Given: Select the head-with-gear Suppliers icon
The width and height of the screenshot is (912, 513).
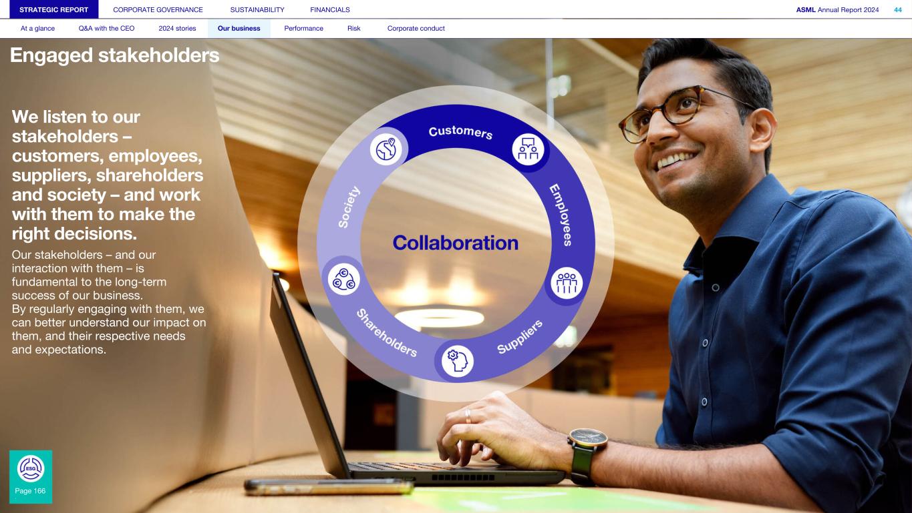Looking at the screenshot, I should click(x=457, y=361).
